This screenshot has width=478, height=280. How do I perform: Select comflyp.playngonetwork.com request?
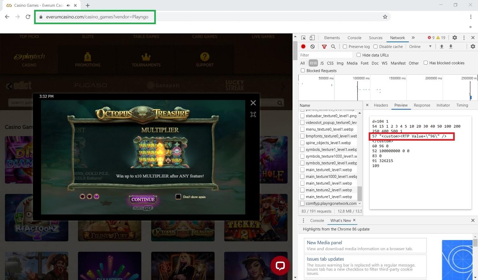pos(328,203)
